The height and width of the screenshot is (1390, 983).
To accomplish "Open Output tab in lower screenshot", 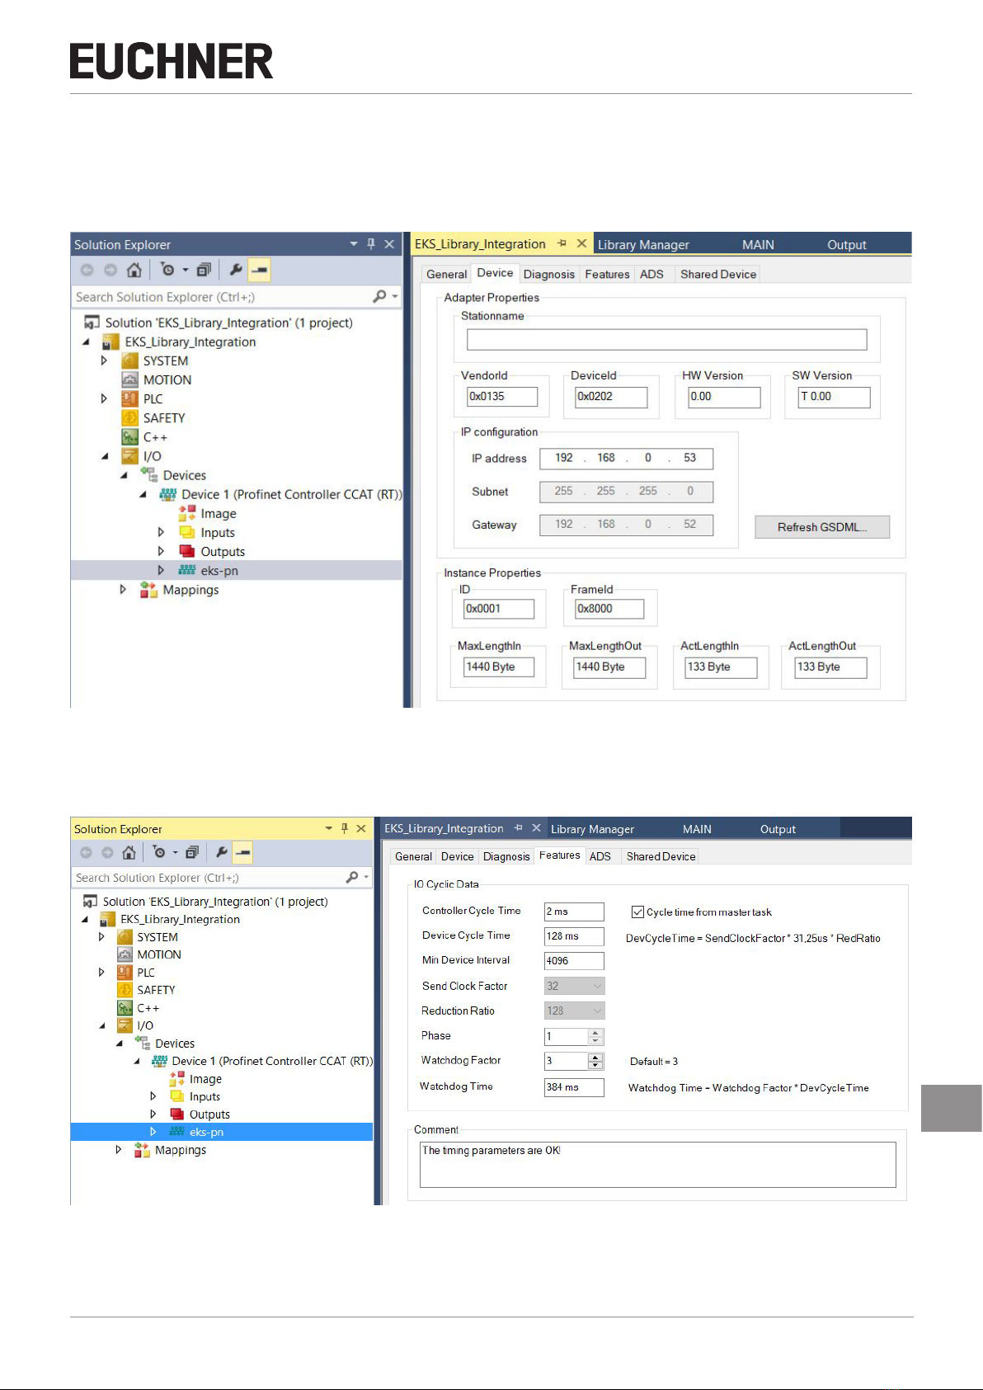I will [x=778, y=829].
